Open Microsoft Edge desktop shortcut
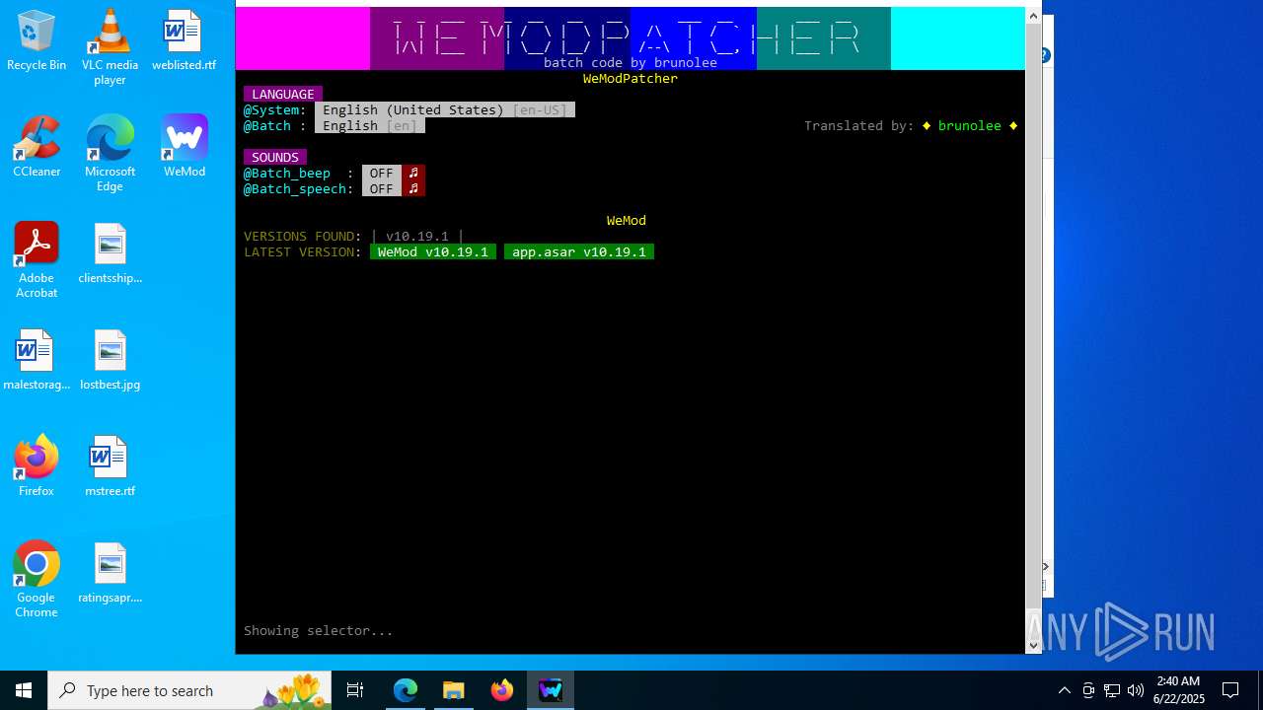Image resolution: width=1263 pixels, height=710 pixels. tap(110, 154)
